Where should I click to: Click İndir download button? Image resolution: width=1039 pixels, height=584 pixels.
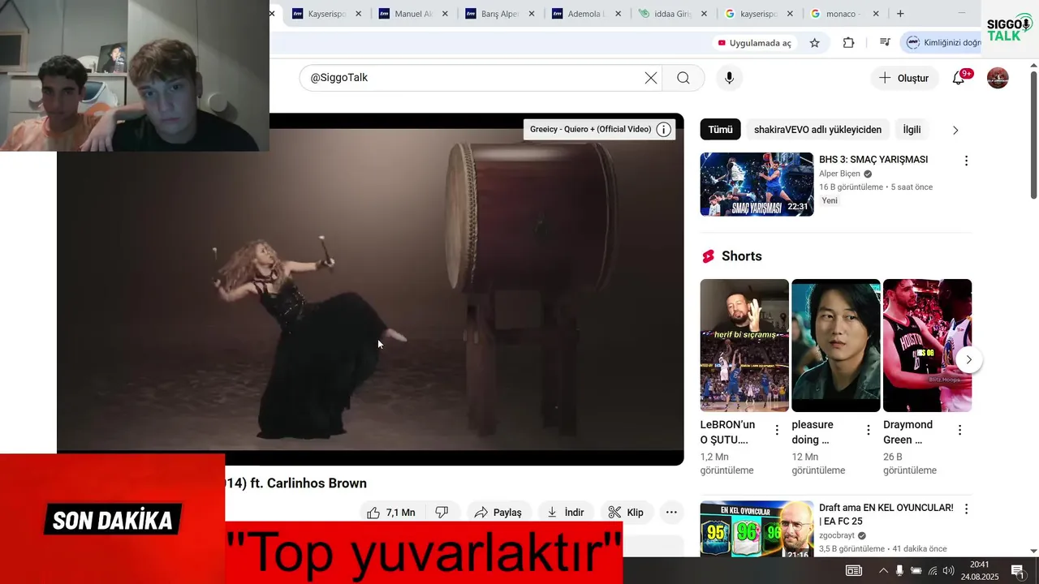[x=566, y=513]
